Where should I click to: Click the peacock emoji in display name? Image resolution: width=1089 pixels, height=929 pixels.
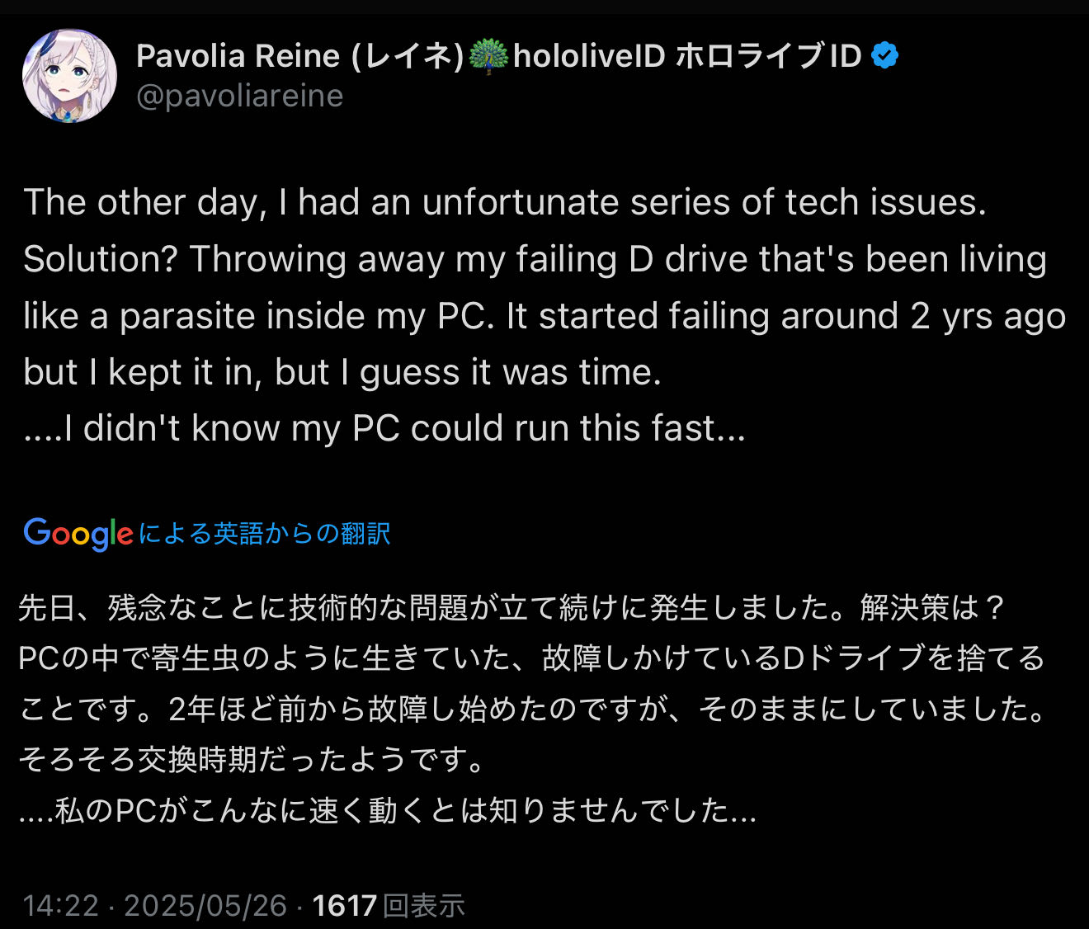point(488,56)
